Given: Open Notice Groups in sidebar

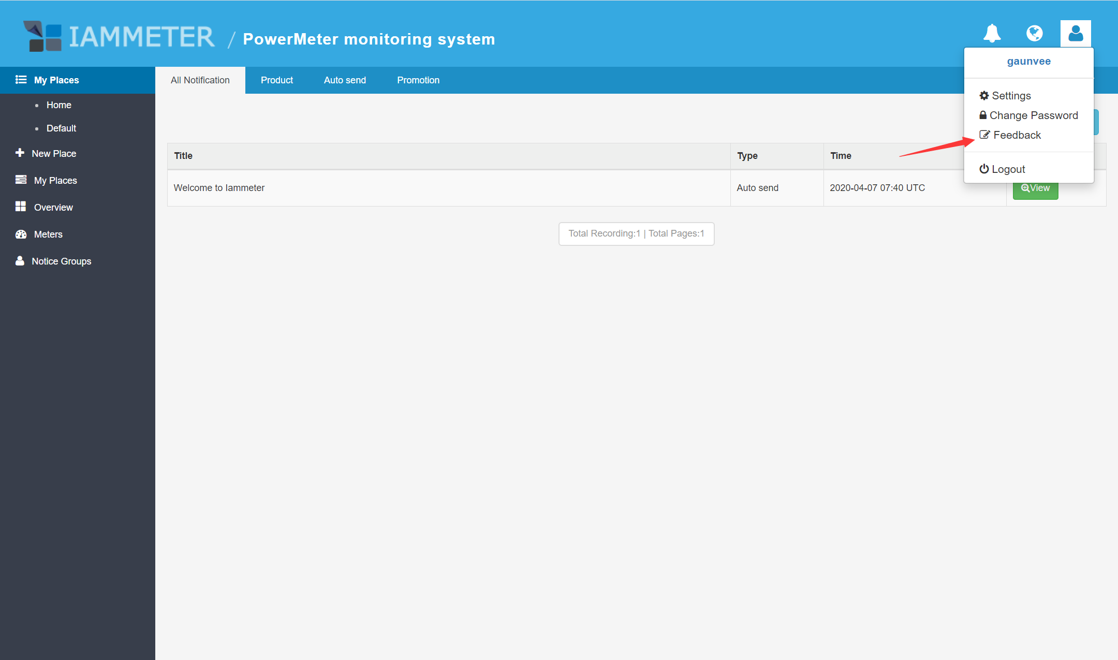Looking at the screenshot, I should (x=61, y=261).
